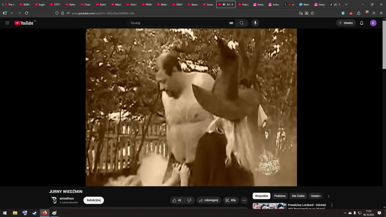386x217 pixels.
Task: Click the magnifier search button
Action: [242, 23]
